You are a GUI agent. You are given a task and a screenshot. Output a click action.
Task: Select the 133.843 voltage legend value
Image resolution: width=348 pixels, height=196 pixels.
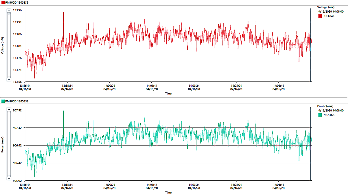click(x=329, y=16)
